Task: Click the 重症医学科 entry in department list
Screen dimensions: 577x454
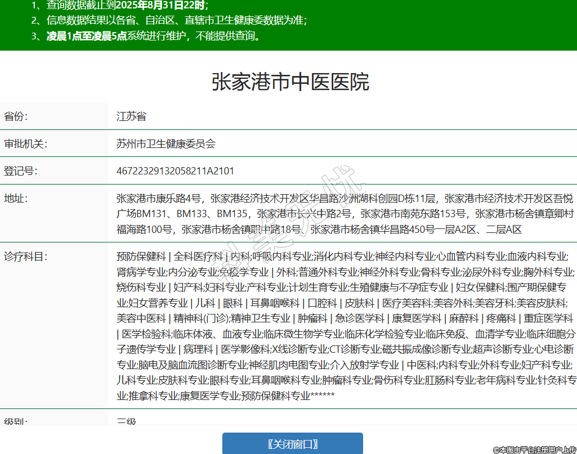Action: (x=548, y=318)
